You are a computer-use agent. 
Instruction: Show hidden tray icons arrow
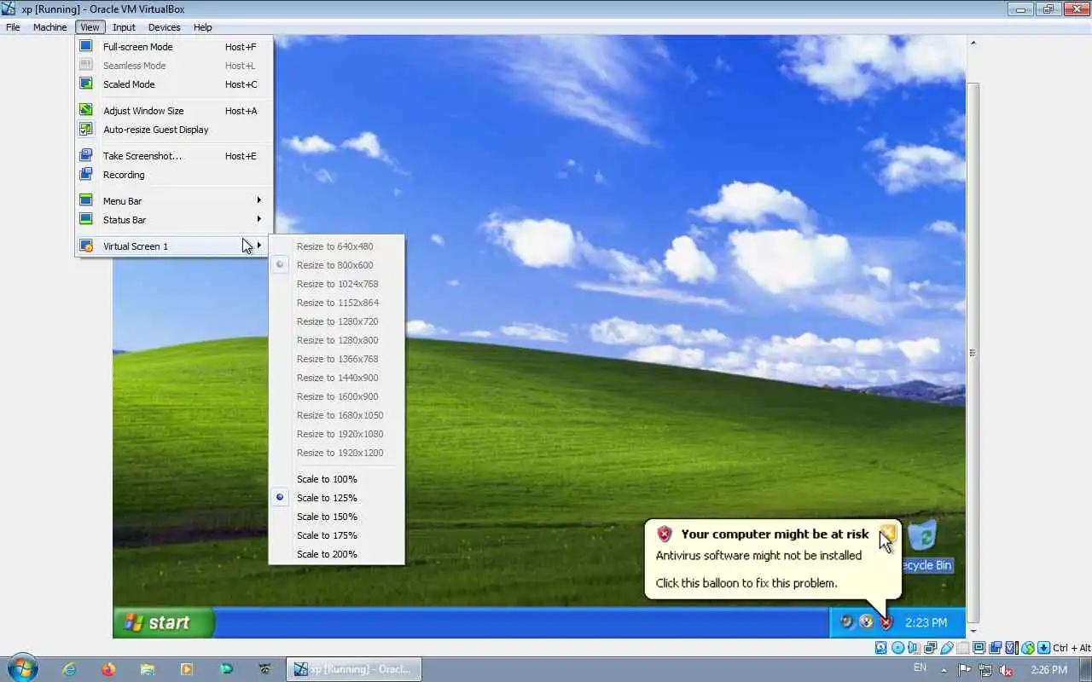coord(944,670)
